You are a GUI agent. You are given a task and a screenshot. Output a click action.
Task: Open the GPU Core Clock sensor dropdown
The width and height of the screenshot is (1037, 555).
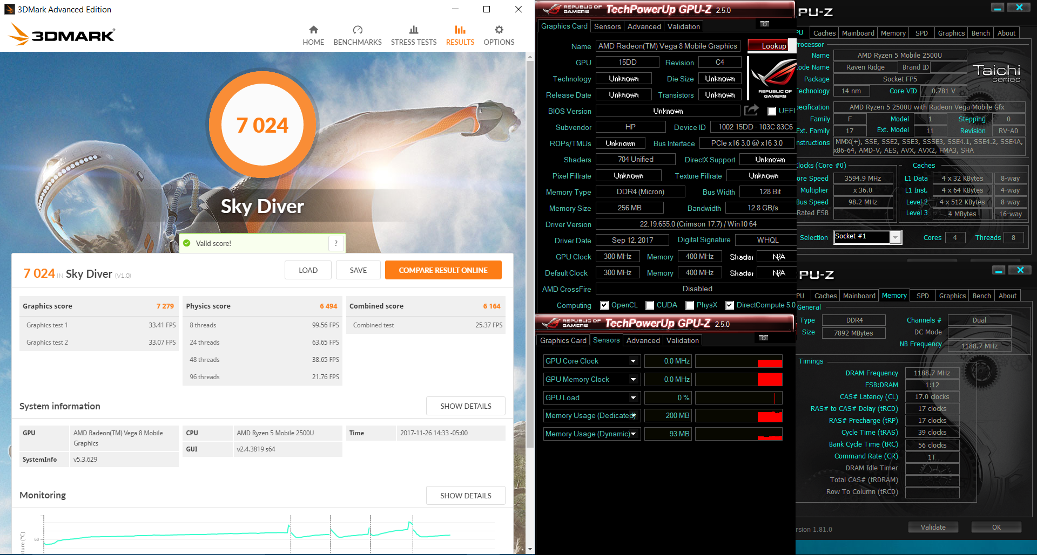point(634,361)
